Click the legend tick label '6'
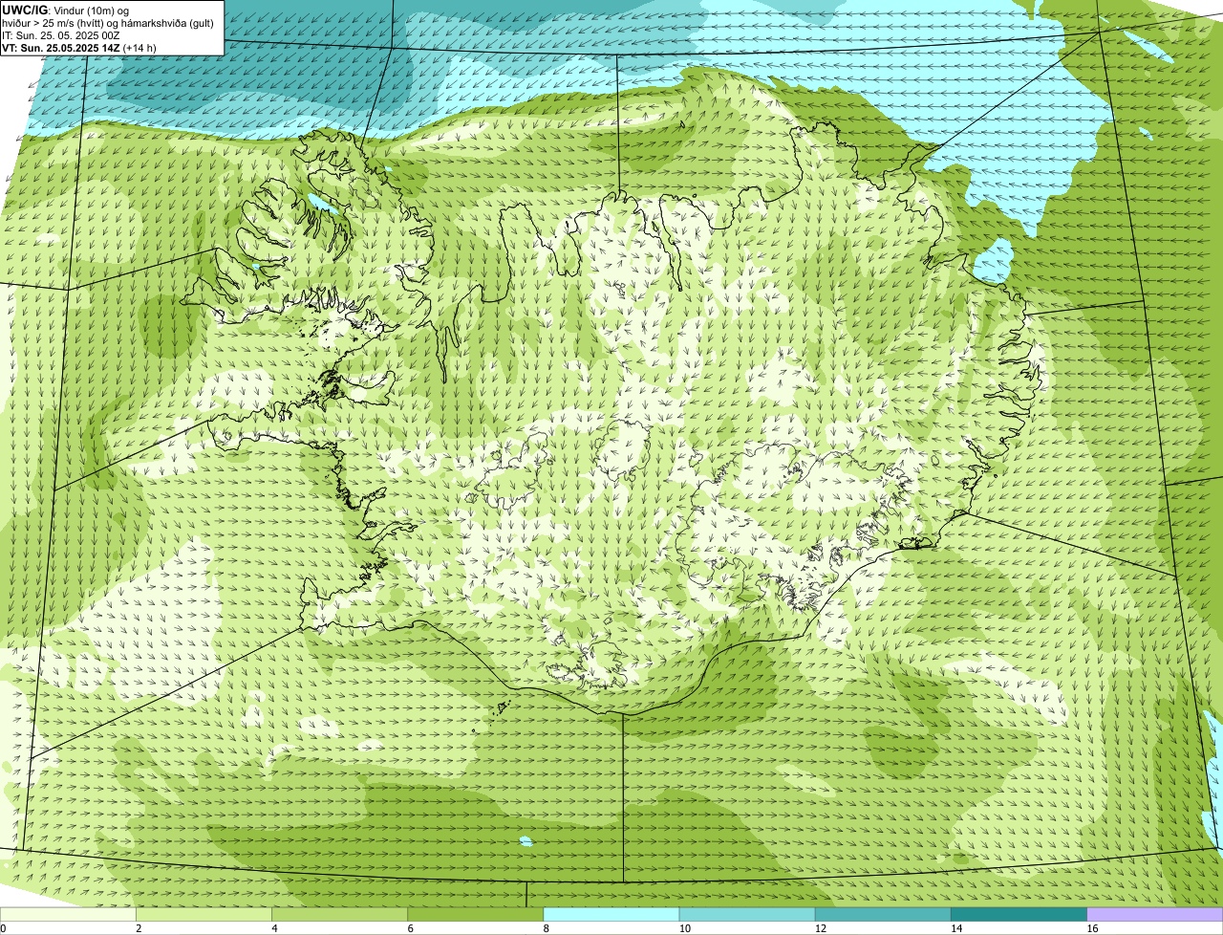 [410, 928]
